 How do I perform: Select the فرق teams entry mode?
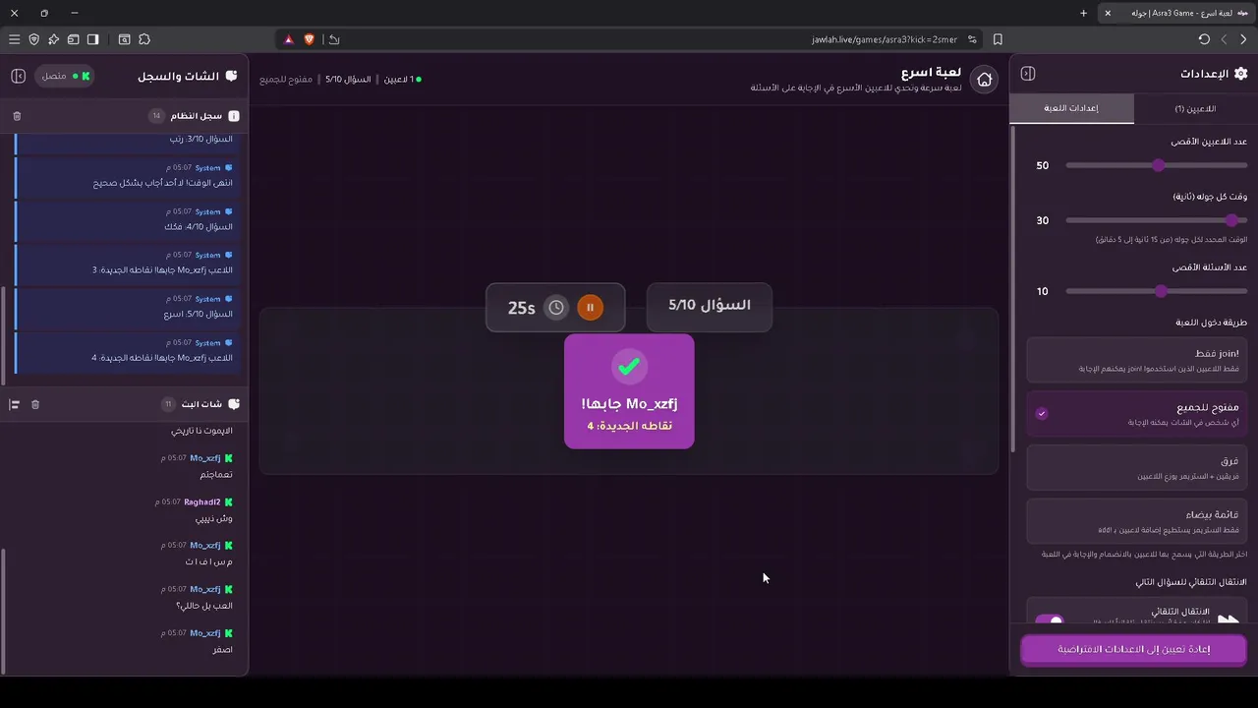pos(1137,468)
